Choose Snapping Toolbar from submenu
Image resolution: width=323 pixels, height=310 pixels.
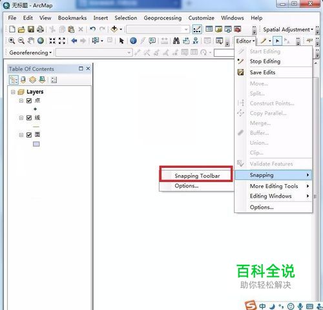196,176
